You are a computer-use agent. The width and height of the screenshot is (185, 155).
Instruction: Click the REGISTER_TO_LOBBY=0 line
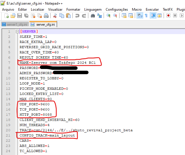click(42, 78)
